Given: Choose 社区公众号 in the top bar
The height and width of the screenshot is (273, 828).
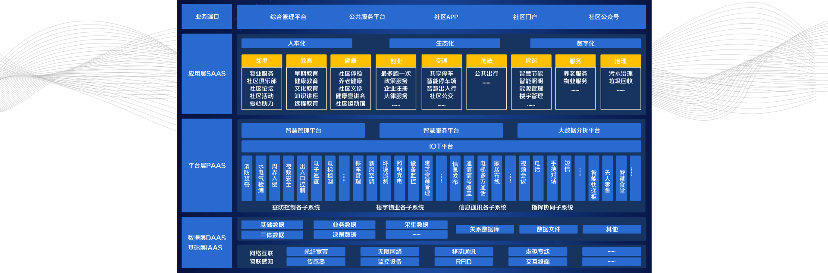Looking at the screenshot, I should click(603, 17).
